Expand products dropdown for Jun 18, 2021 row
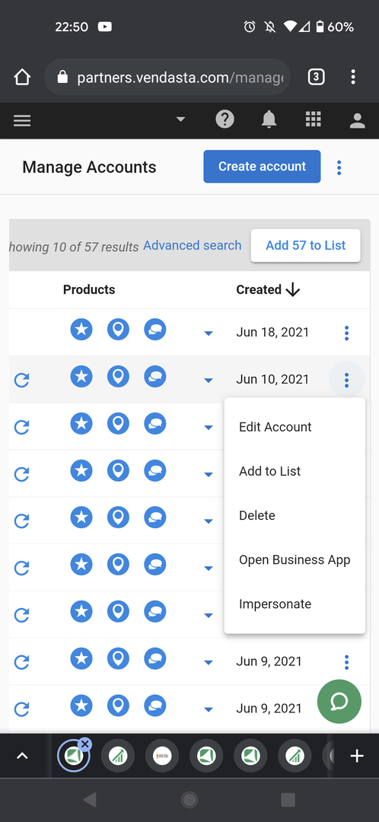The height and width of the screenshot is (822, 379). pyautogui.click(x=208, y=333)
